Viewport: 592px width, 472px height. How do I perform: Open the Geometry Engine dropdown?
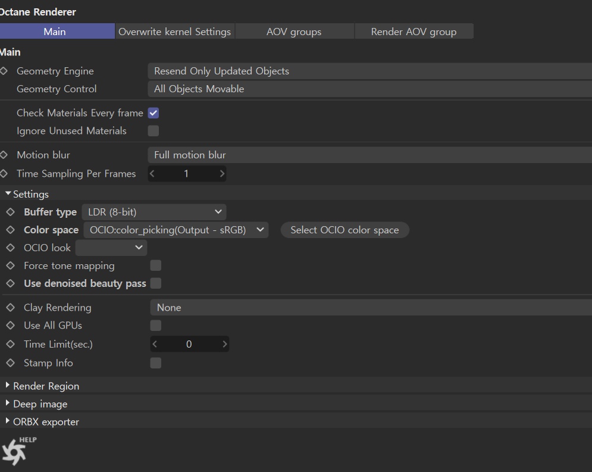(369, 71)
